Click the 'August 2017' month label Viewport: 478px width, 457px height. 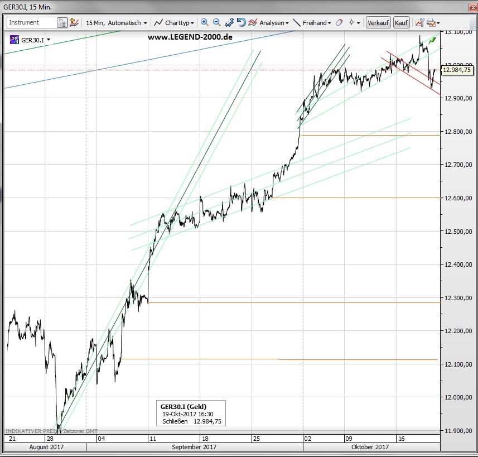click(x=46, y=447)
